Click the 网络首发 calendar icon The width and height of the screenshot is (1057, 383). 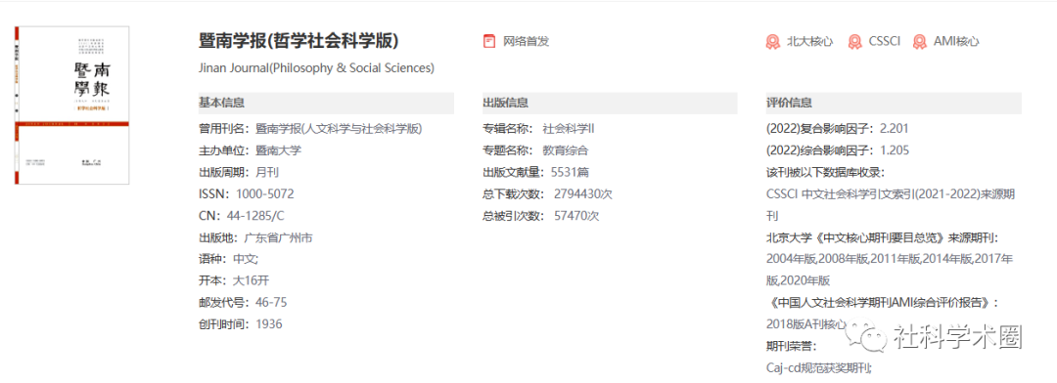[x=489, y=41]
